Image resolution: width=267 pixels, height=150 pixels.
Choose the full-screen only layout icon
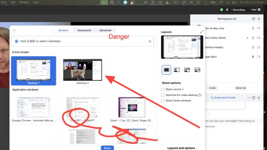[x=166, y=70]
